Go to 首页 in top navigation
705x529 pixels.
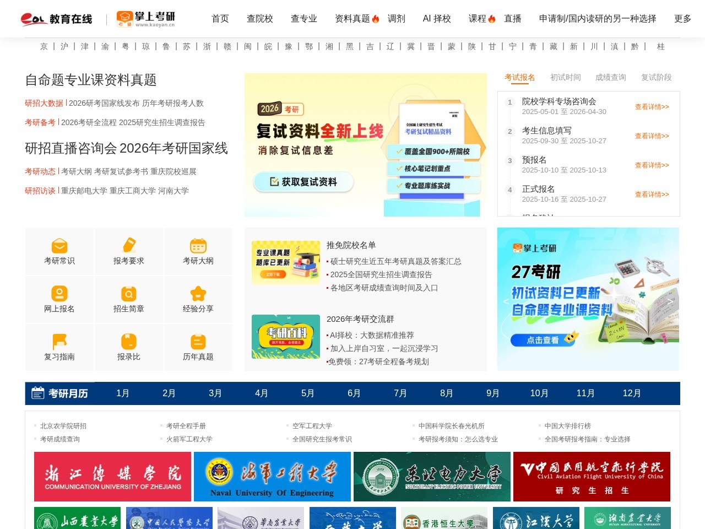(x=220, y=19)
